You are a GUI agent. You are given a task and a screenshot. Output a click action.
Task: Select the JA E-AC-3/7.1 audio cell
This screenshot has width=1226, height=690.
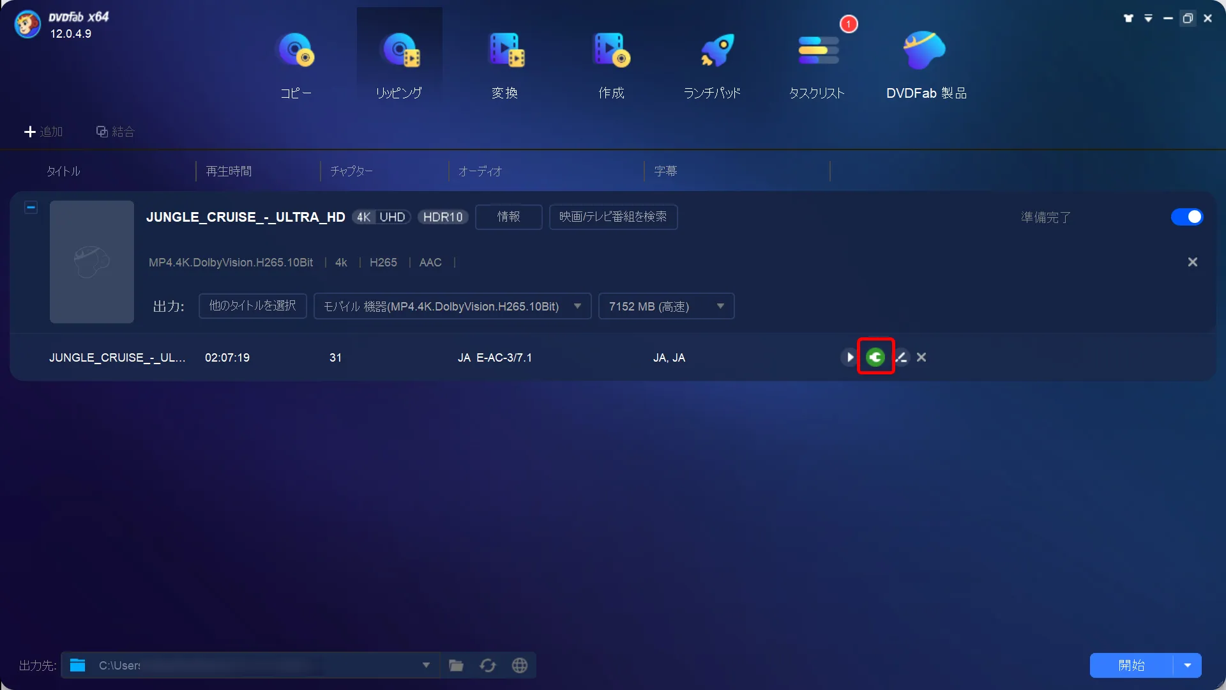pos(495,358)
